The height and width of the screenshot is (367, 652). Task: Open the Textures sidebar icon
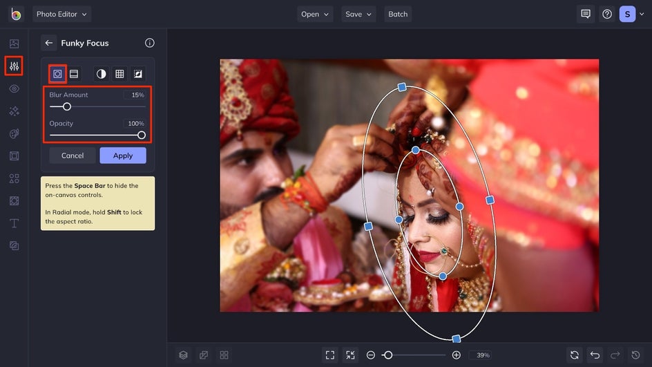pyautogui.click(x=14, y=201)
